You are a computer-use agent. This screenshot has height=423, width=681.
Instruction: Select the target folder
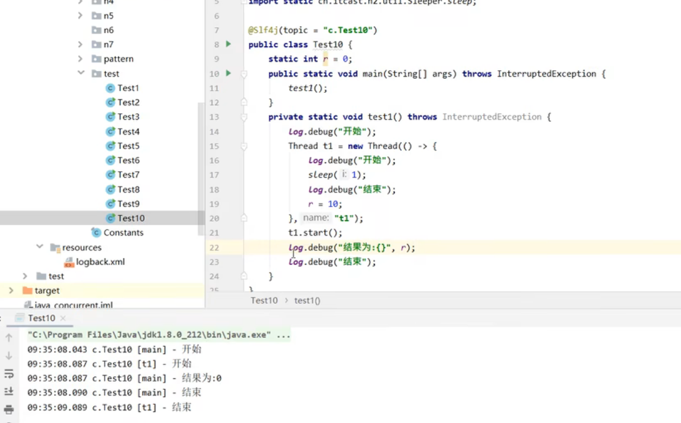pyautogui.click(x=47, y=290)
